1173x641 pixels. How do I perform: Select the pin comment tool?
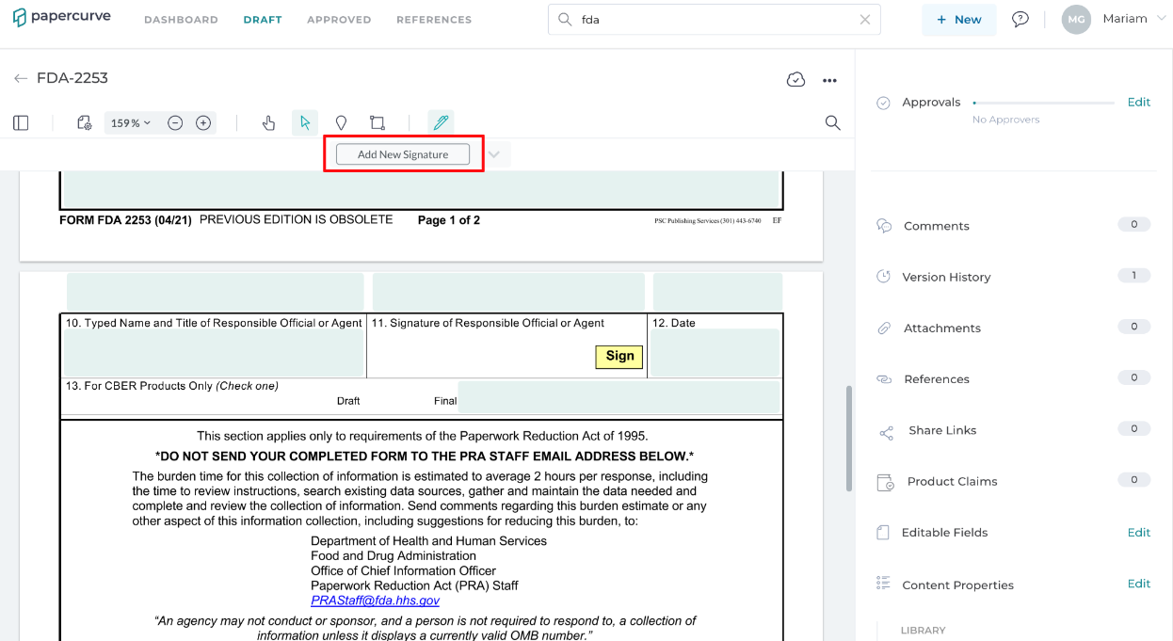click(341, 122)
